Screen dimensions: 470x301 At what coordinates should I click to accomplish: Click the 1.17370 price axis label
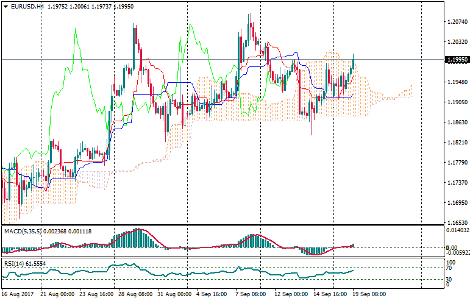pyautogui.click(x=457, y=183)
